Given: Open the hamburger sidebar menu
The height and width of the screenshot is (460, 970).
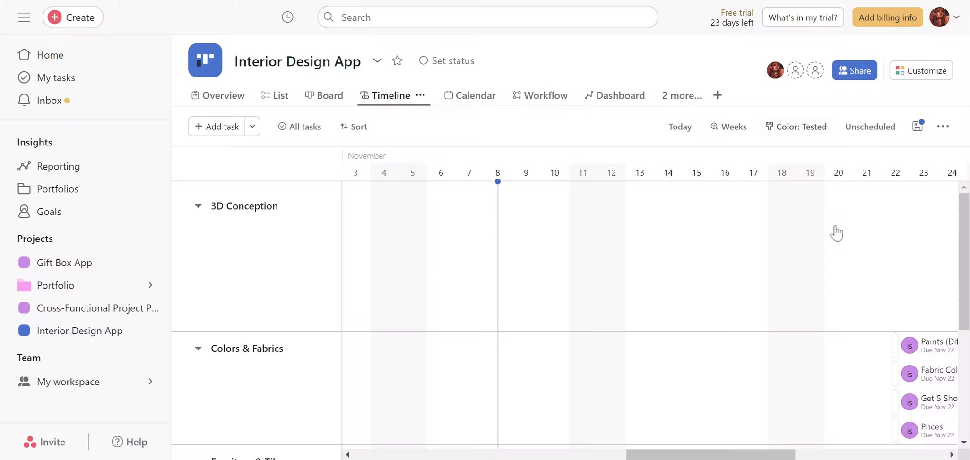Looking at the screenshot, I should 24,17.
